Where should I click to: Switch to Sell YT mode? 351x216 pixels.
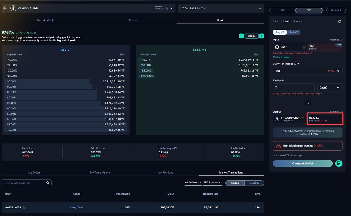click(x=294, y=32)
